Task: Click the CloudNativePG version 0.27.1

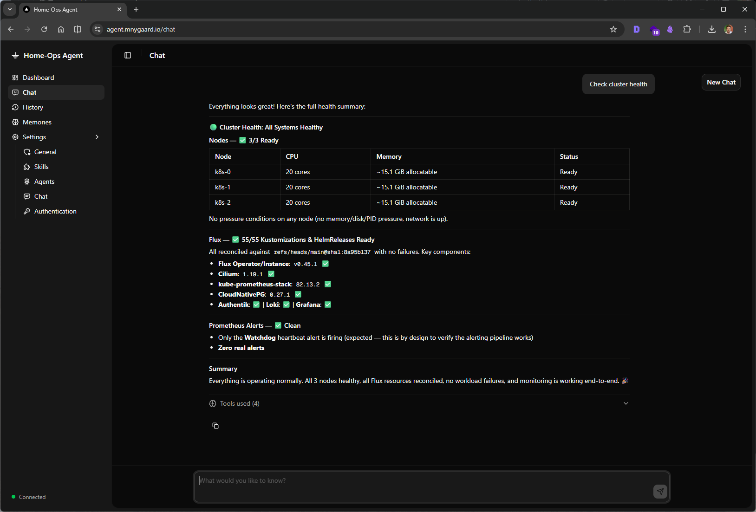Action: click(x=280, y=295)
